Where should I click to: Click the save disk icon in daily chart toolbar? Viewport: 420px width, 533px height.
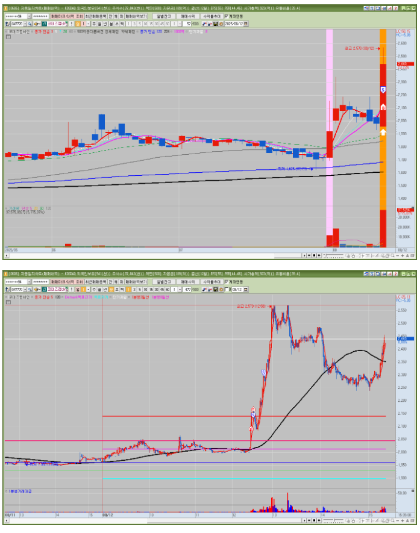point(215,24)
